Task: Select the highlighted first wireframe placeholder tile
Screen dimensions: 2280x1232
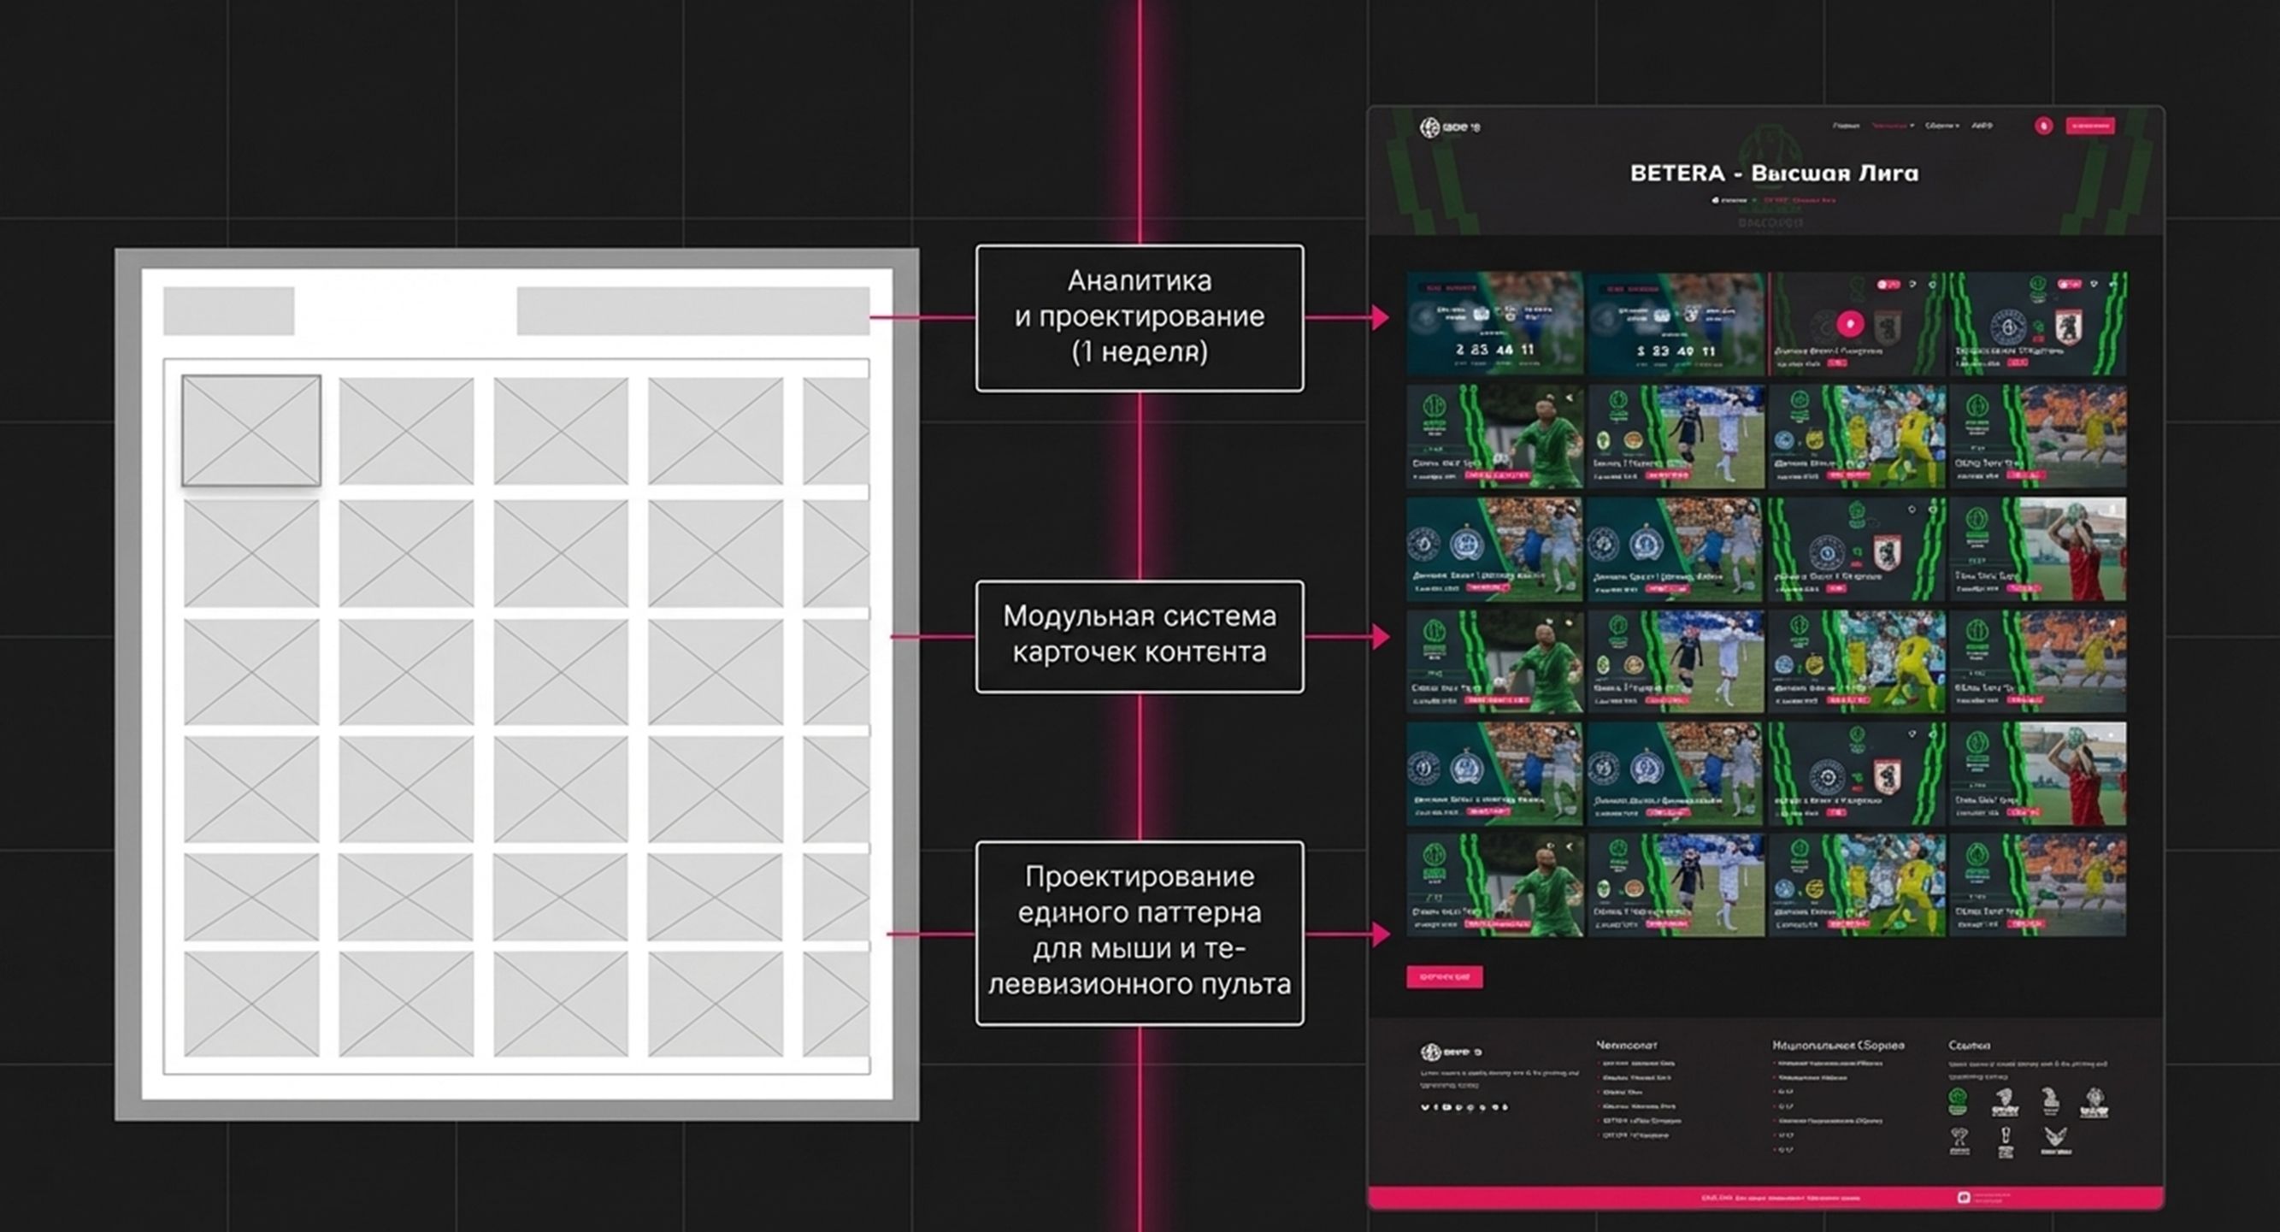Action: point(251,430)
